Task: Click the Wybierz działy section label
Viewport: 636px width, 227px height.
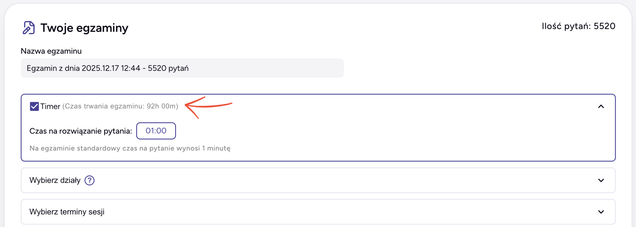Action: pyautogui.click(x=55, y=180)
